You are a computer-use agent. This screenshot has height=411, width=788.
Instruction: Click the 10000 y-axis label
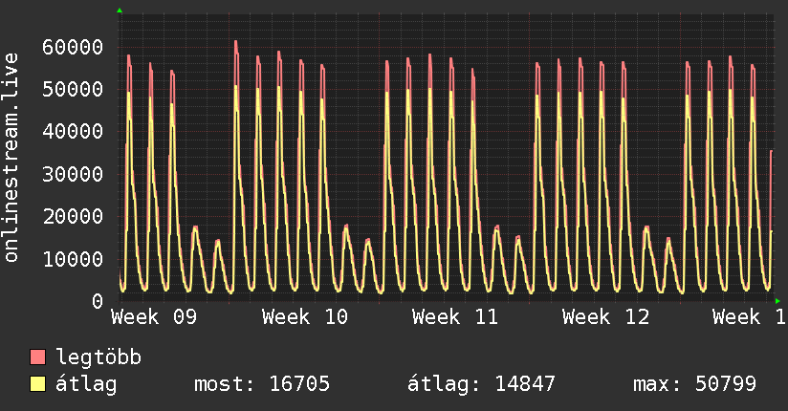tap(73, 259)
